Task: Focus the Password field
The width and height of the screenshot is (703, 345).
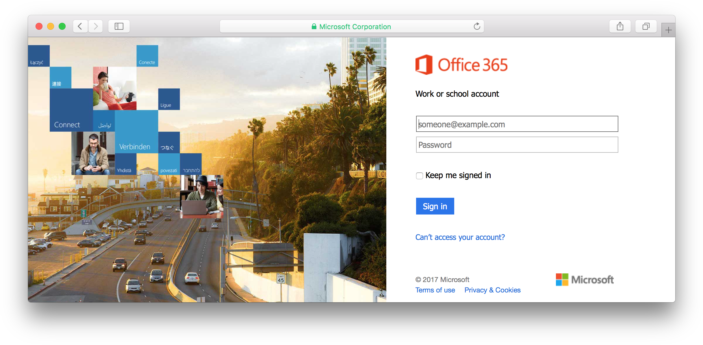Action: [x=517, y=145]
